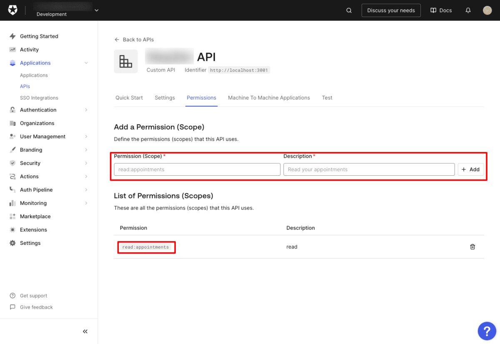Click the read:appointments permission code

click(x=145, y=247)
